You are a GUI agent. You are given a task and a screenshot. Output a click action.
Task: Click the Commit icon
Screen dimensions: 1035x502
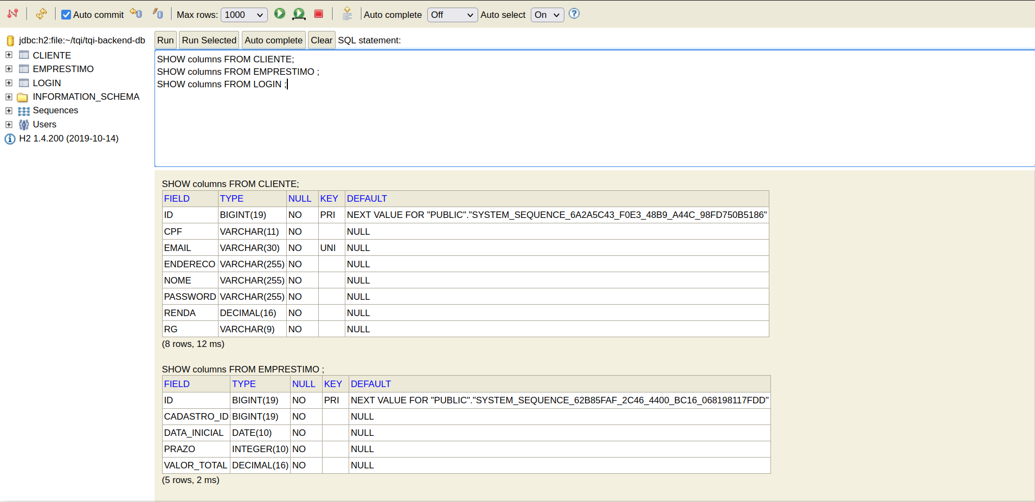(x=158, y=14)
